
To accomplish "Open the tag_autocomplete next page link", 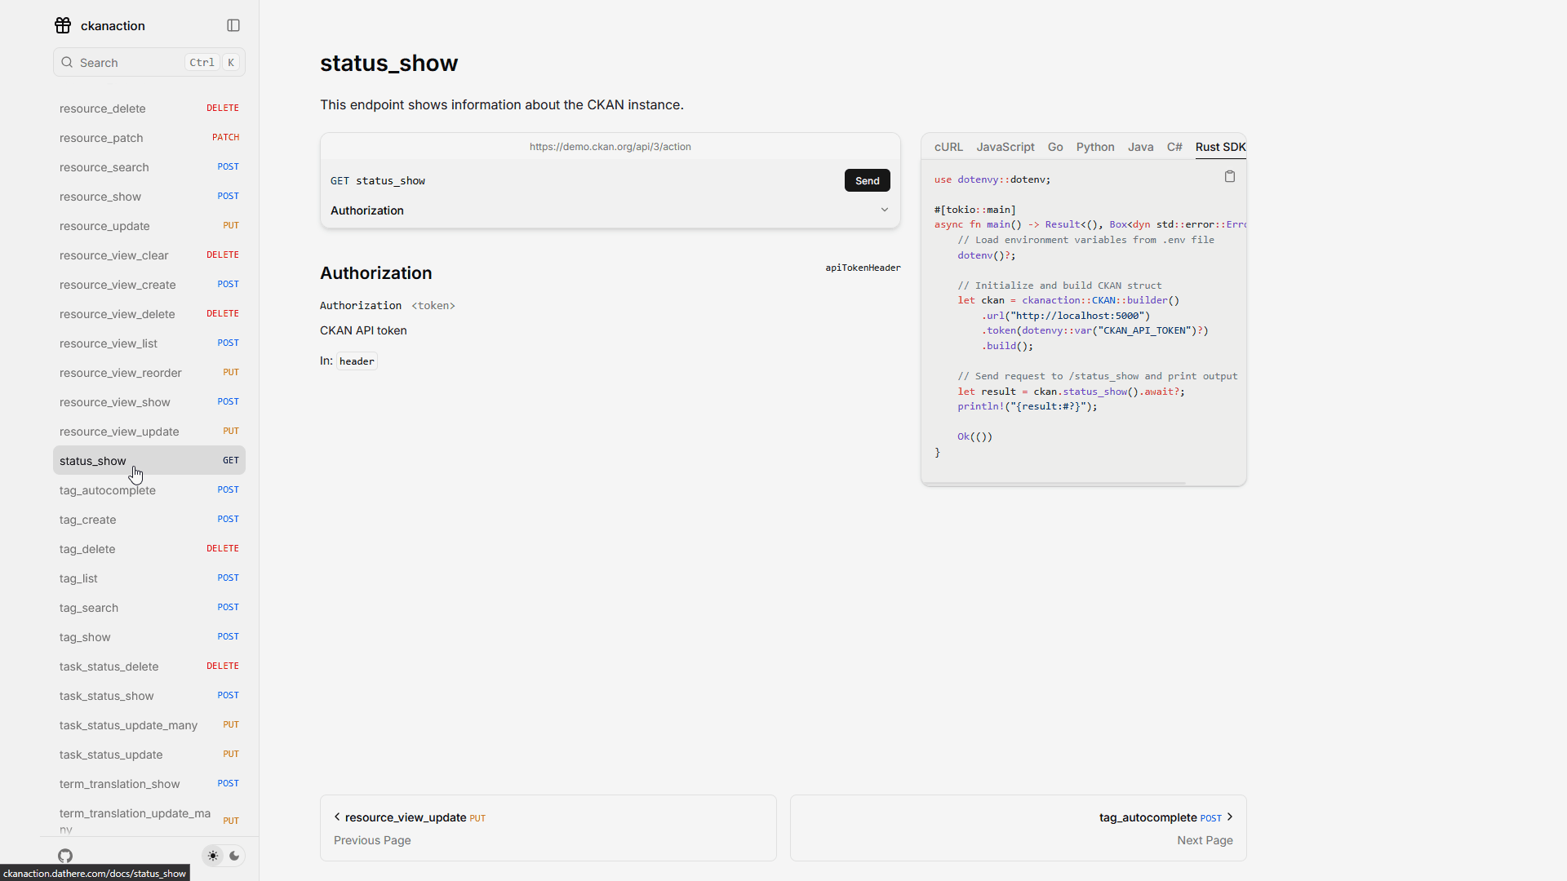I will [x=1148, y=817].
